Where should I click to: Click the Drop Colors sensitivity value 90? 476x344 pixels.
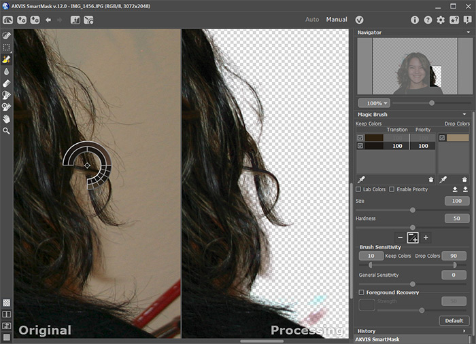click(x=454, y=256)
